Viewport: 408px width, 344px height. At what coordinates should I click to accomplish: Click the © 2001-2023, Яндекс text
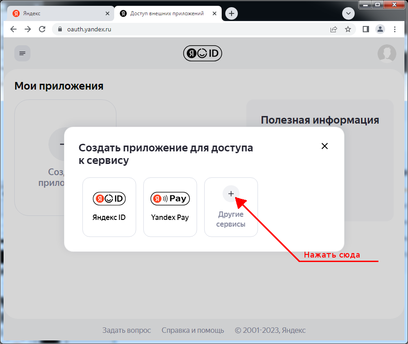coord(270,330)
